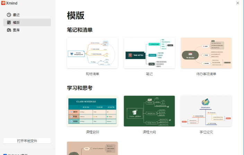Click the Xmind logo icon

click(3, 3)
